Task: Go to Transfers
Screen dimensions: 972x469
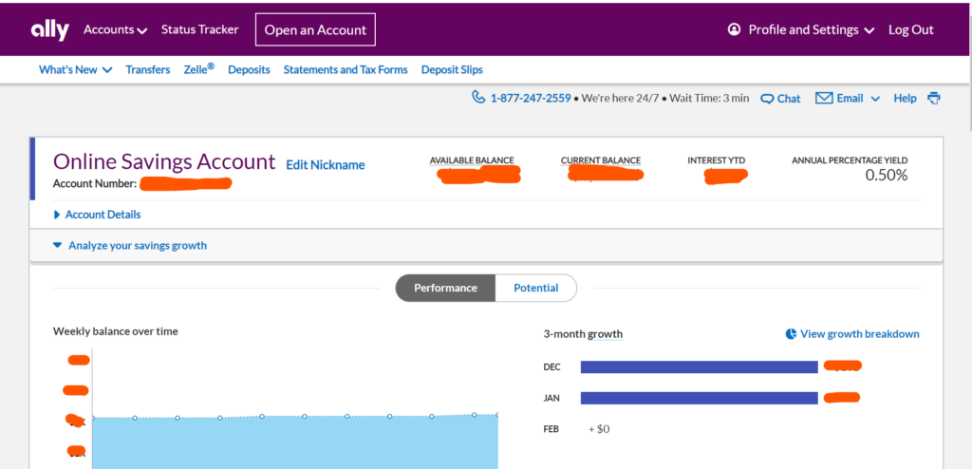Action: point(147,70)
